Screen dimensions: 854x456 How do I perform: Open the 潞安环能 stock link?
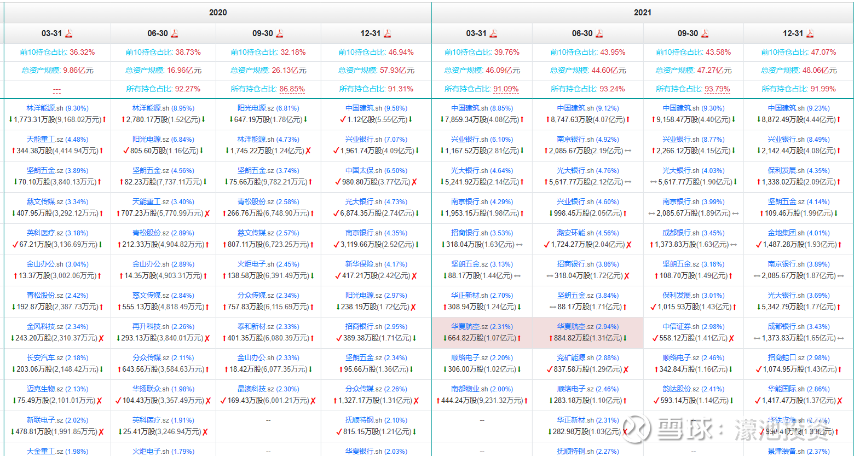pyautogui.click(x=572, y=233)
